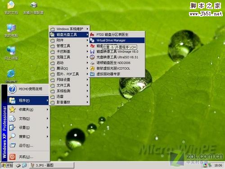Switch to 3.JPG - 画图 taskbar button
This screenshot has height=169, width=225.
52,165
